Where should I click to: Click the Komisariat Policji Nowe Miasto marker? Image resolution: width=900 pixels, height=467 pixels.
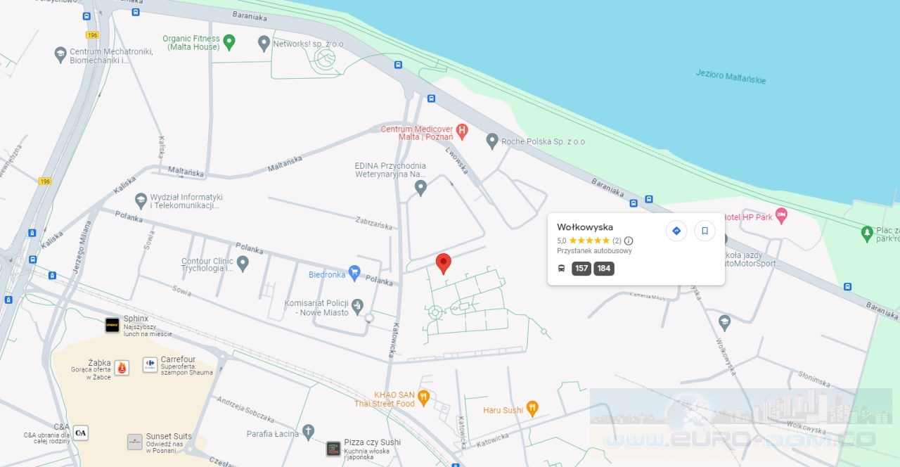pos(357,306)
